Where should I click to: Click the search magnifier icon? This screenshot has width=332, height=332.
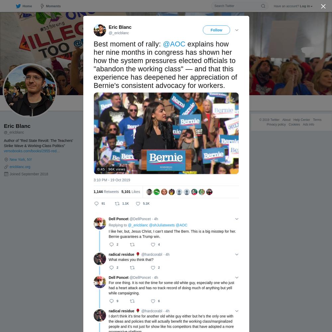coord(263,6)
